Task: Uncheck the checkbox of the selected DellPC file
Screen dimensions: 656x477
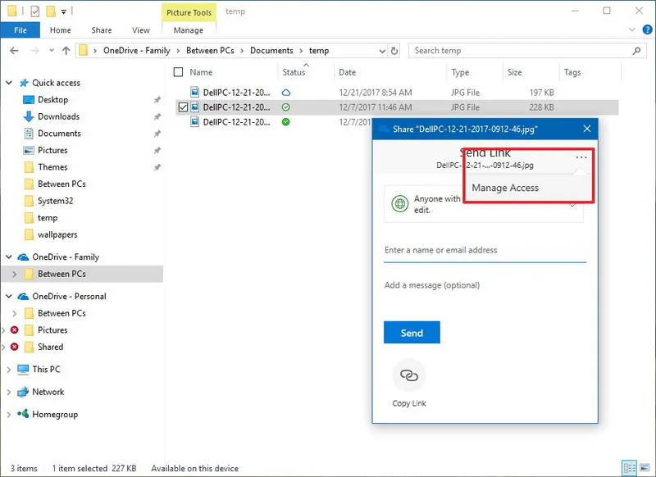Action: click(183, 107)
